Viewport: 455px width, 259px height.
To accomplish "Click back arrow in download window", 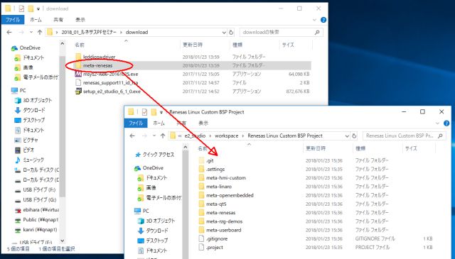I will click(x=9, y=32).
